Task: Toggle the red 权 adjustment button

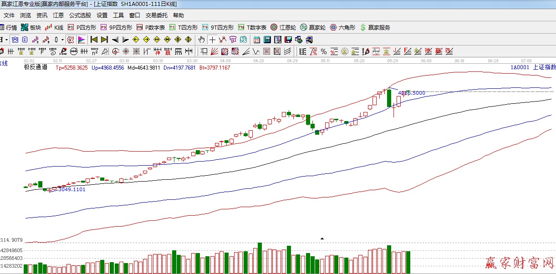Action: click(71, 40)
